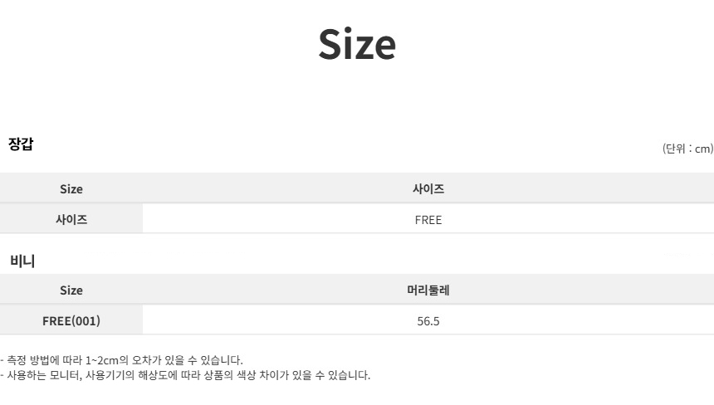Click 측정 방법에 따라 at first note start
This screenshot has height=405, width=714.
[44, 360]
